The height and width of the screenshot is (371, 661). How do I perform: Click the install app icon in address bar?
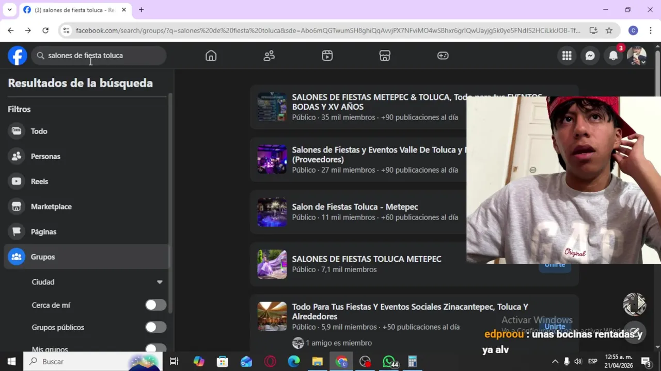[x=593, y=30]
